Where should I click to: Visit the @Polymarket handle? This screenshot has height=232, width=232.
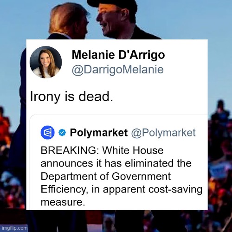pyautogui.click(x=163, y=133)
